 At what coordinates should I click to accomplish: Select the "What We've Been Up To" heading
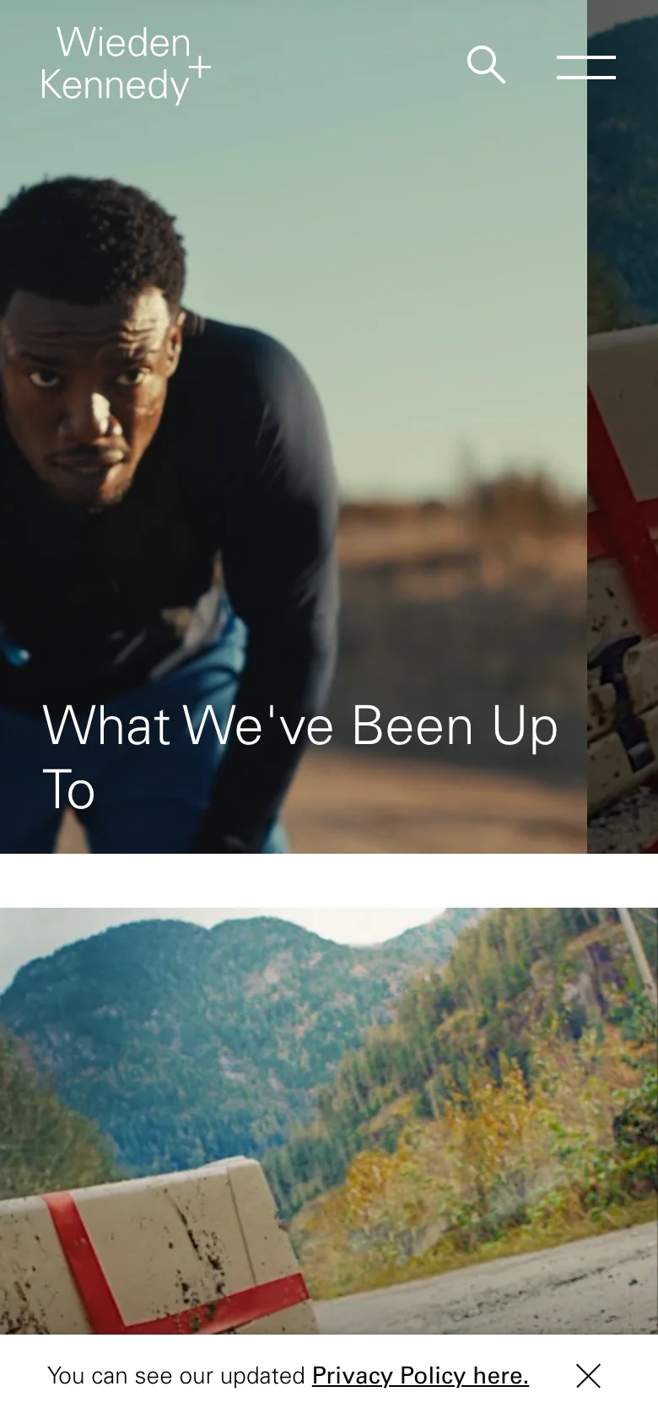[300, 758]
